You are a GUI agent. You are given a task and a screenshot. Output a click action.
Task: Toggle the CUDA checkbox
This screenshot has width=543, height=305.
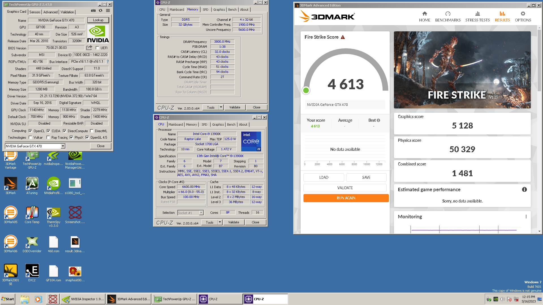(48, 131)
